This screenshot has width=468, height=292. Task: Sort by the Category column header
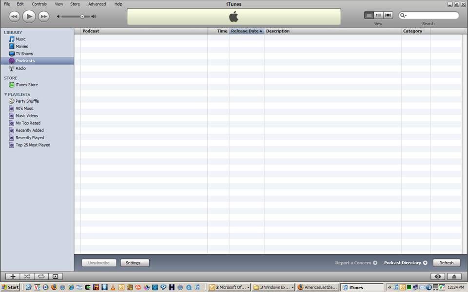(x=416, y=31)
